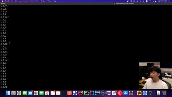
Task: Click the iTerm terminal dock icon
Action: tap(64, 93)
